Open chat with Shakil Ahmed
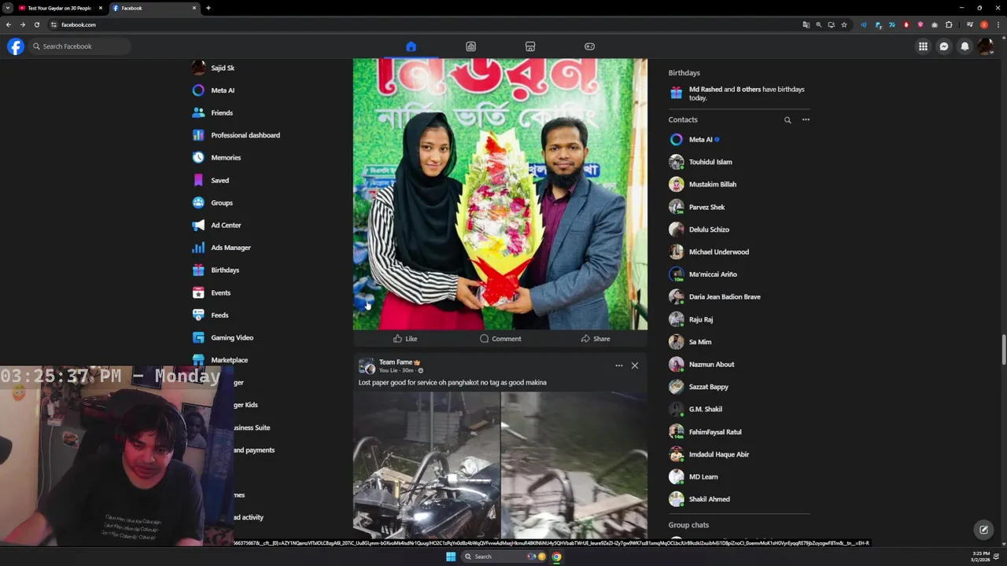This screenshot has width=1007, height=566. point(740,499)
